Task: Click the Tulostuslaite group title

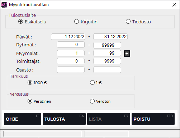Action: [x=22, y=15]
